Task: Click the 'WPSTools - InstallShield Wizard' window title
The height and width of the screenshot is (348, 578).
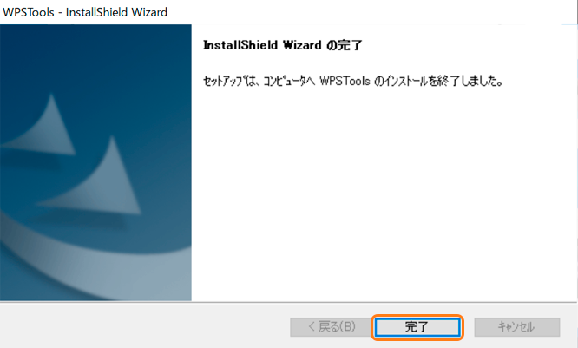Action: coord(85,12)
